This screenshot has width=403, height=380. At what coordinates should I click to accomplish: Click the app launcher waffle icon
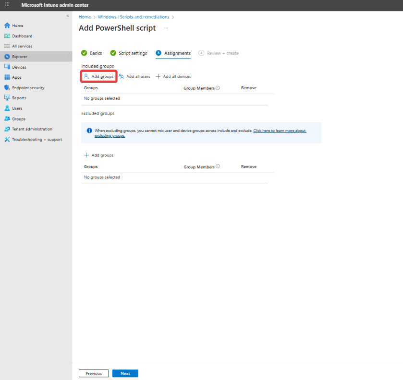7,4
